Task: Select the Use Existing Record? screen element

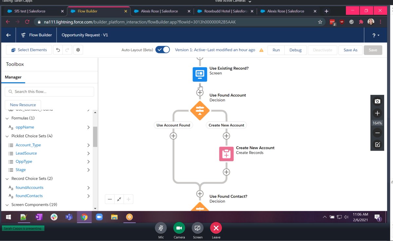Action: (x=200, y=74)
